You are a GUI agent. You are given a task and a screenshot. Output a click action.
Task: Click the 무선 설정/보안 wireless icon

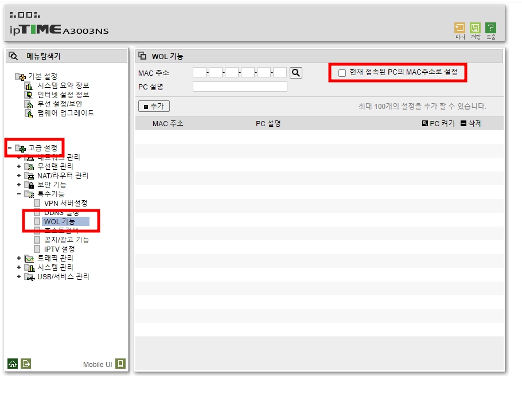coord(29,104)
